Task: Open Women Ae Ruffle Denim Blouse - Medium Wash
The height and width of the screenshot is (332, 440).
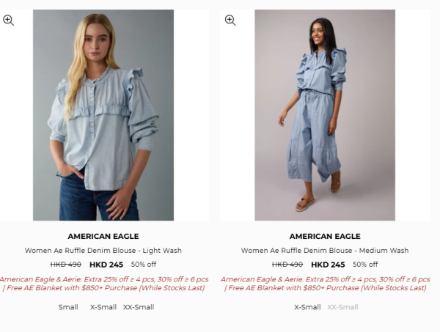Action: click(x=325, y=251)
